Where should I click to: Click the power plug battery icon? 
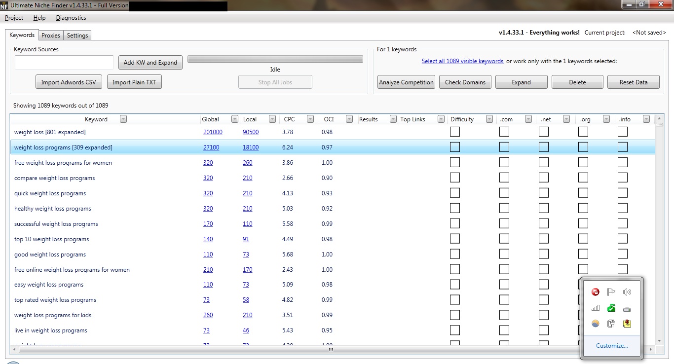(x=611, y=324)
